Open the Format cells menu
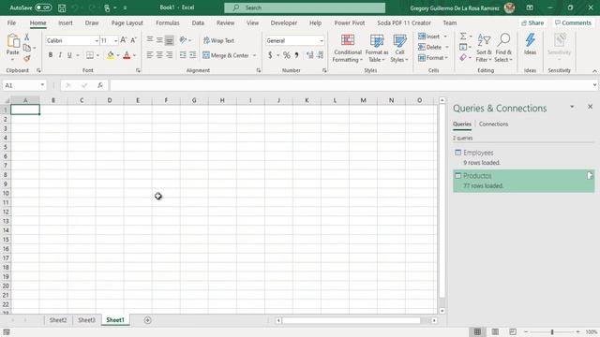The width and height of the screenshot is (600, 337). [x=433, y=58]
